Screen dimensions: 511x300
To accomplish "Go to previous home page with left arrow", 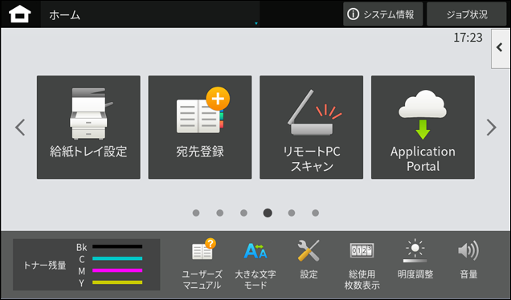I will click(20, 128).
